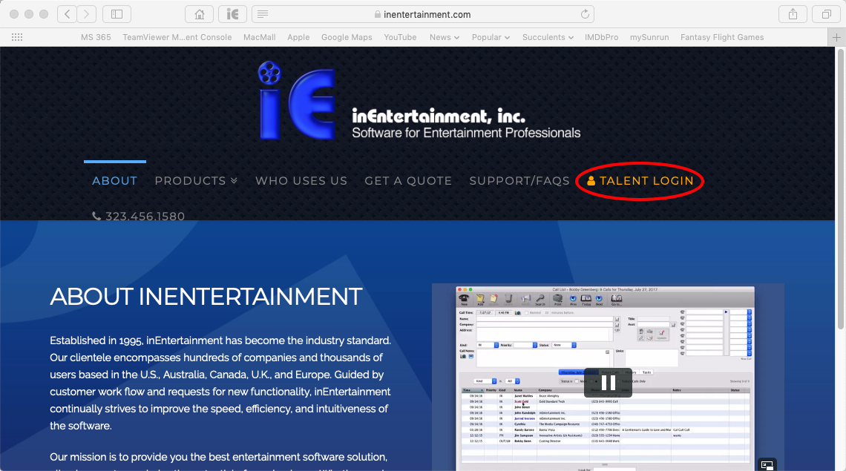
Task: Open Google Maps bookmark
Action: pos(347,37)
